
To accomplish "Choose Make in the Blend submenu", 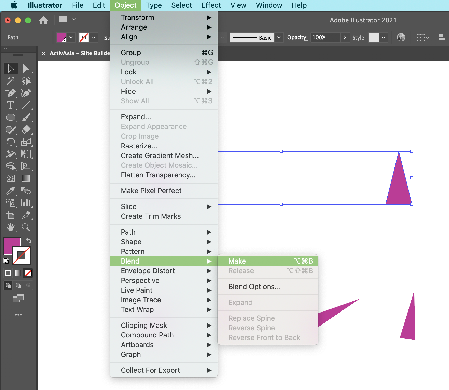I will pyautogui.click(x=268, y=261).
